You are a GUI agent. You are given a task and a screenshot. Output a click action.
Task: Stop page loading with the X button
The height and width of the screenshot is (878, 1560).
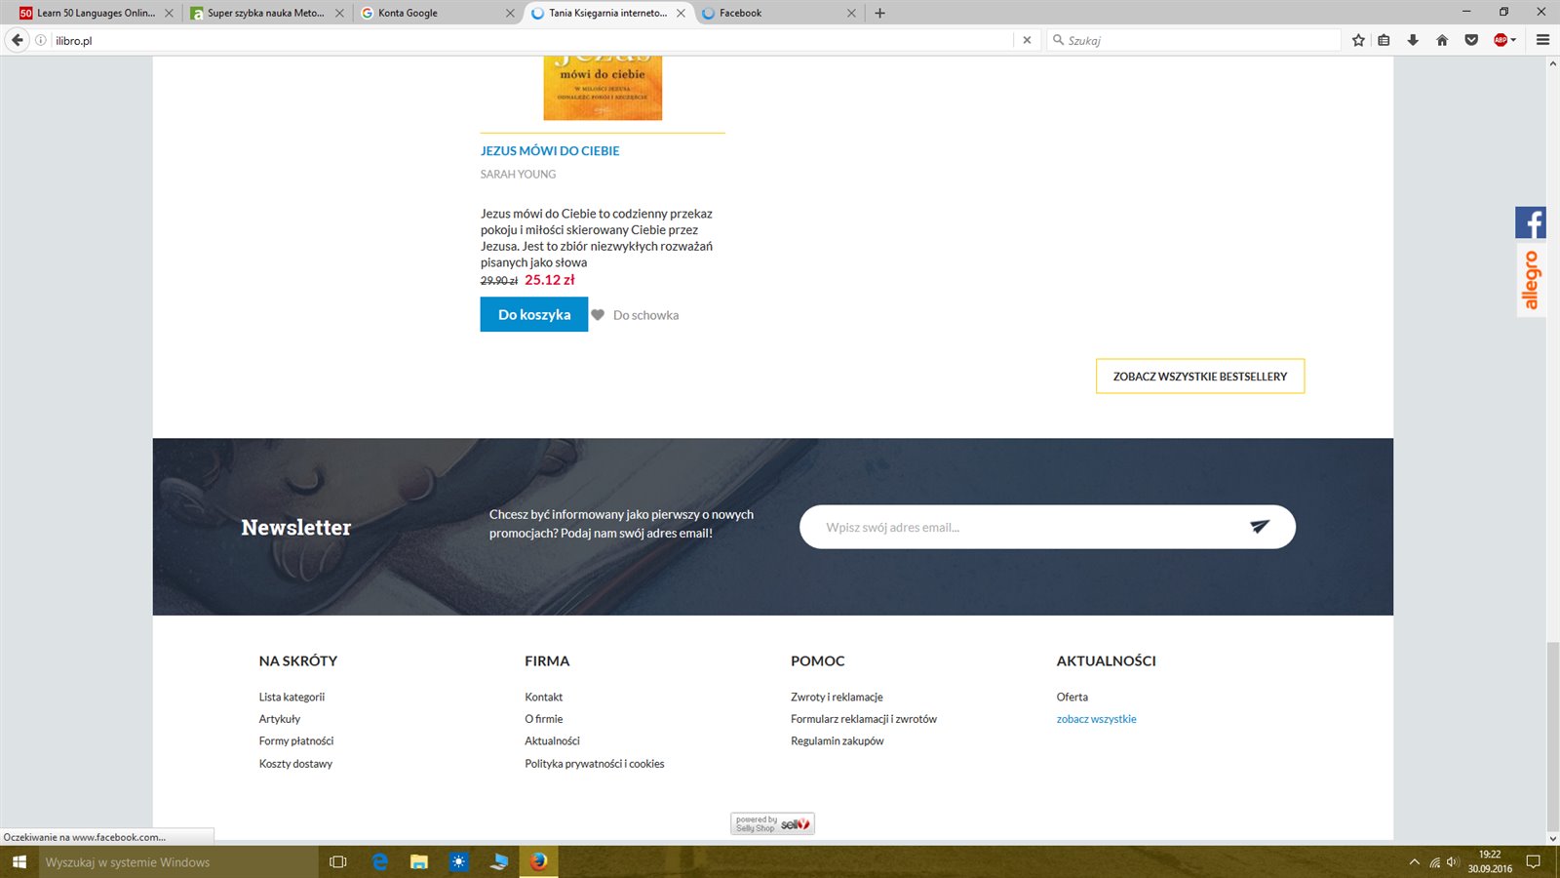tap(1027, 40)
